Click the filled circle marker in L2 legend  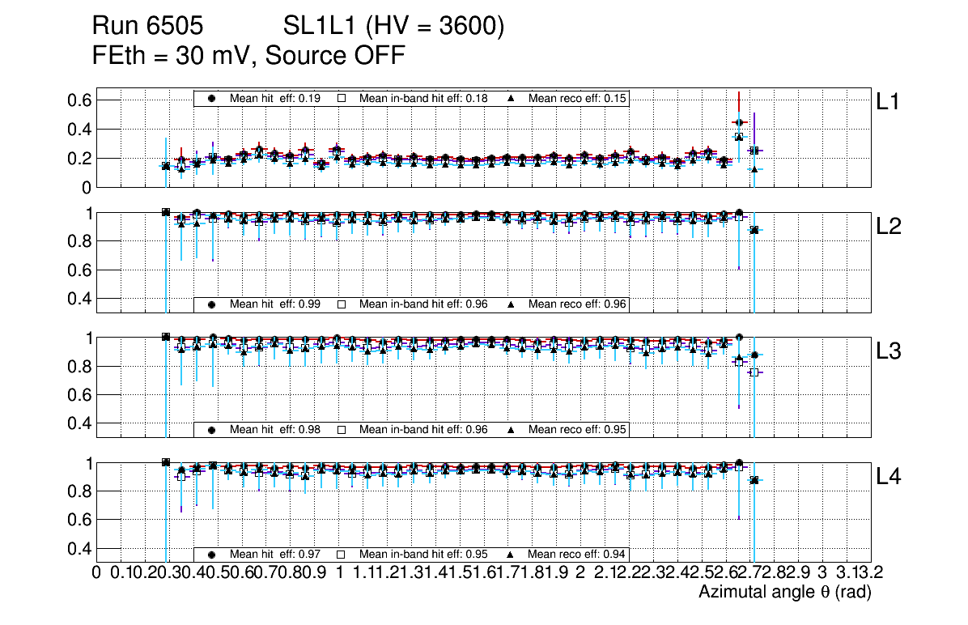[x=212, y=304]
